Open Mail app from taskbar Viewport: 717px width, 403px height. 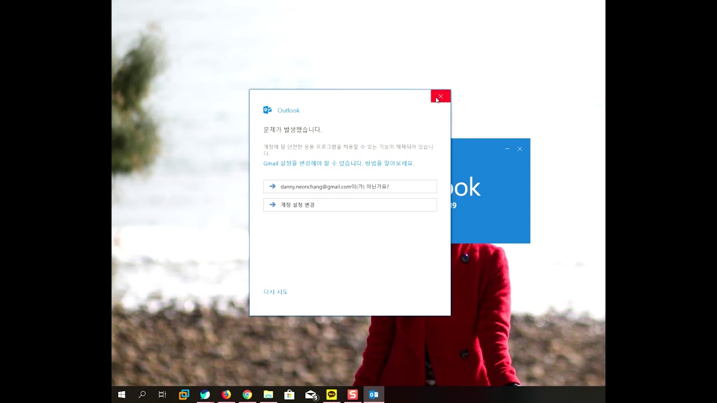click(311, 395)
